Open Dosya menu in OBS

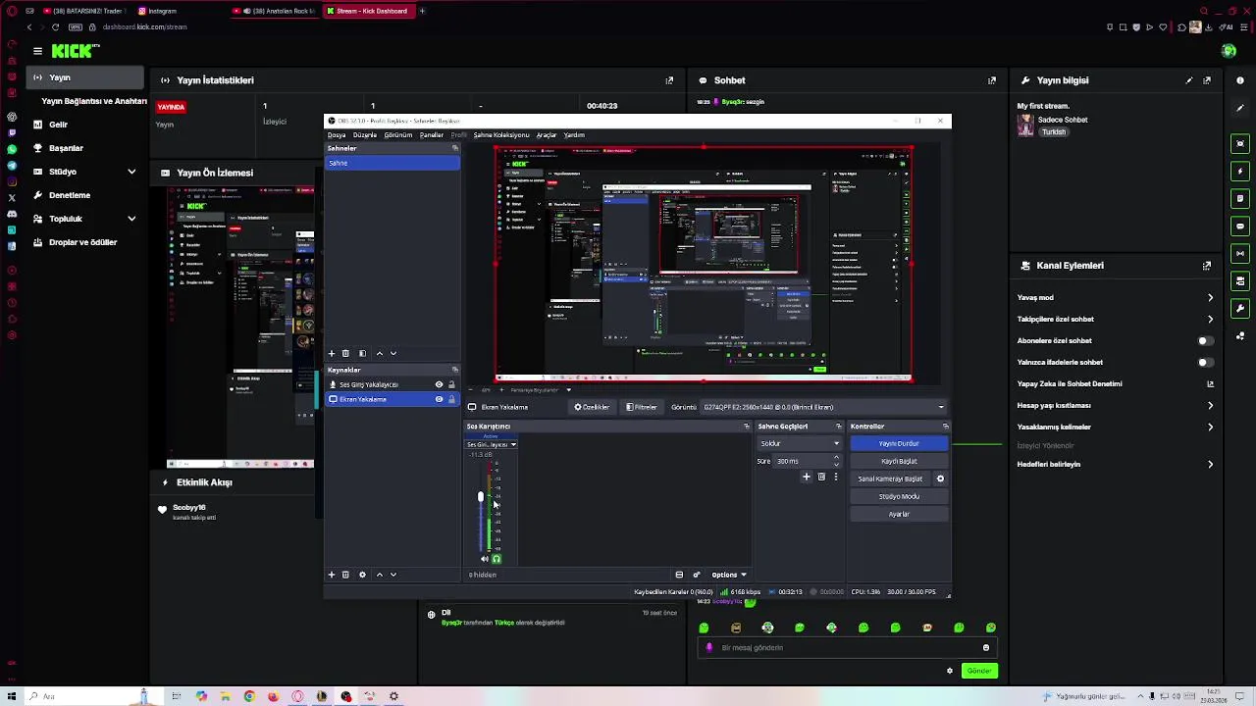pos(337,135)
